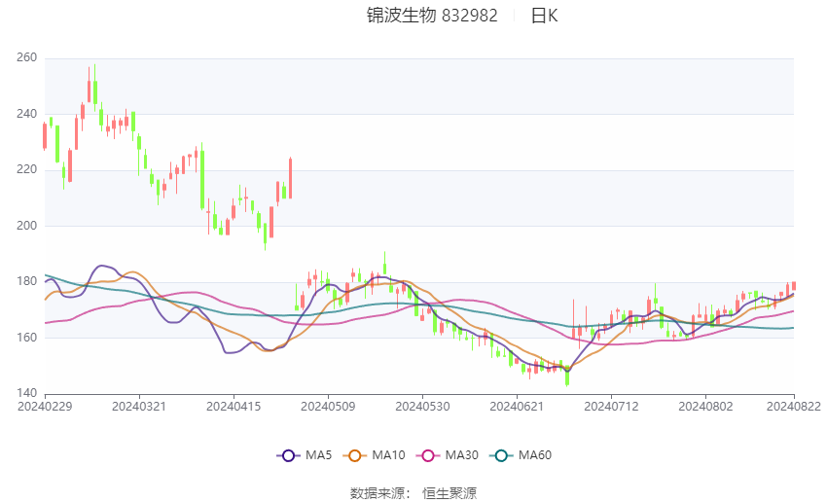Click the 20240321 date axis label
The height and width of the screenshot is (503, 827).
click(139, 407)
